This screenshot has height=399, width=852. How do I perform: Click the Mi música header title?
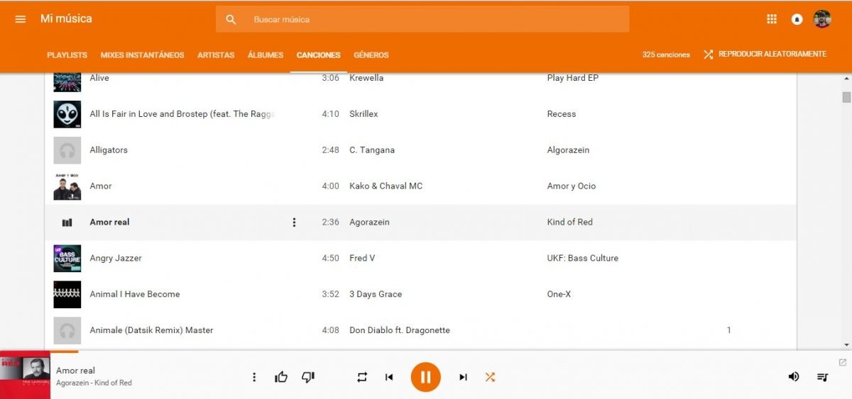66,19
